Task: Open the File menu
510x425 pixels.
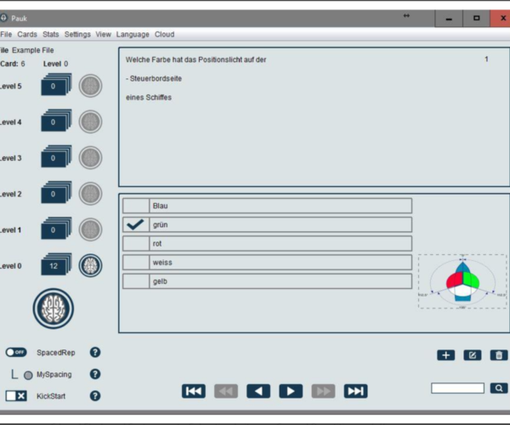Action: pos(6,34)
